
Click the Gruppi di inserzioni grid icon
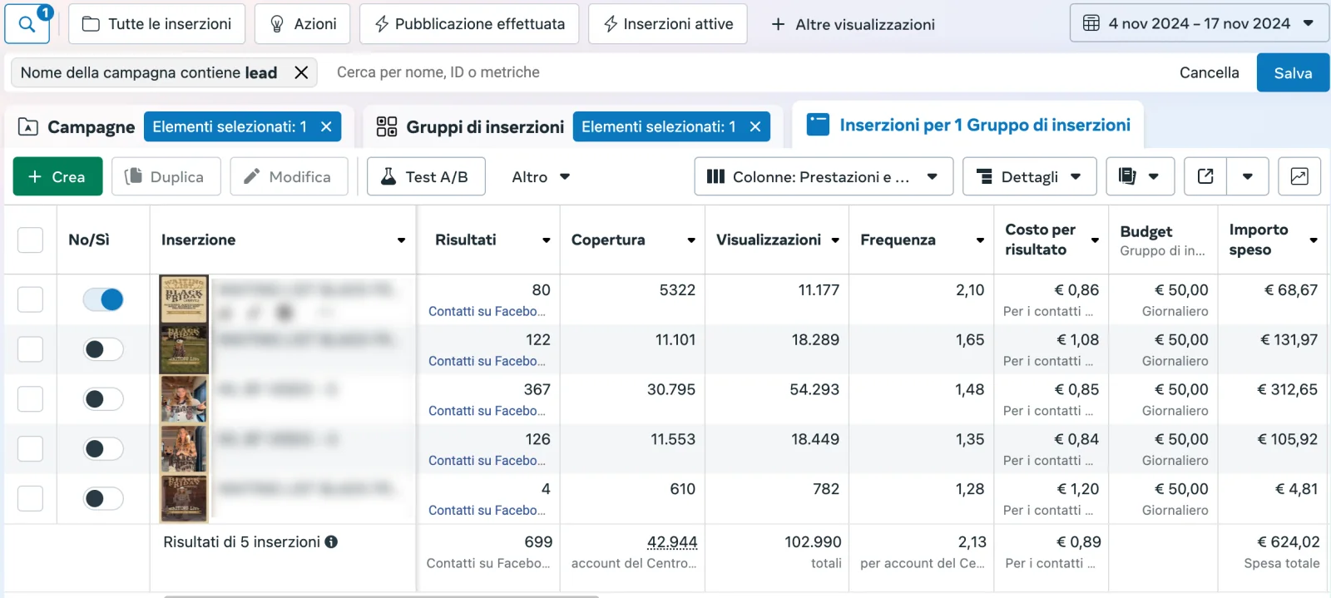tap(387, 126)
